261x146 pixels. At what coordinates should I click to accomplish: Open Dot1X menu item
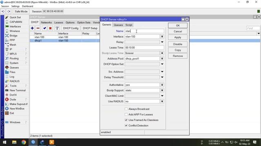(13, 95)
